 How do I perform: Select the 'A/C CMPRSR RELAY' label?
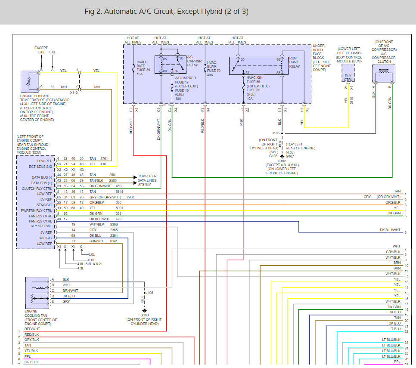194,61
